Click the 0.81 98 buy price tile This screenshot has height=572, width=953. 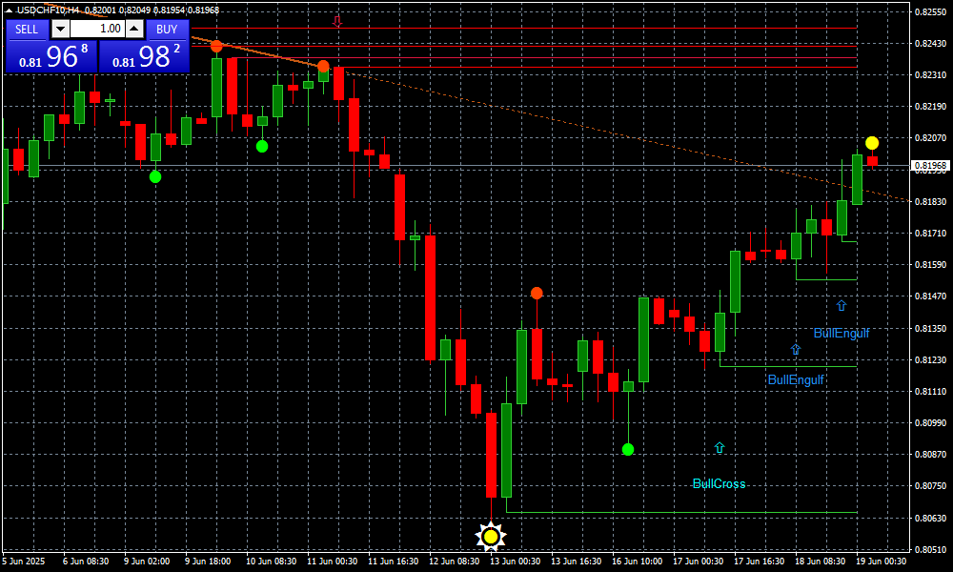pyautogui.click(x=144, y=55)
